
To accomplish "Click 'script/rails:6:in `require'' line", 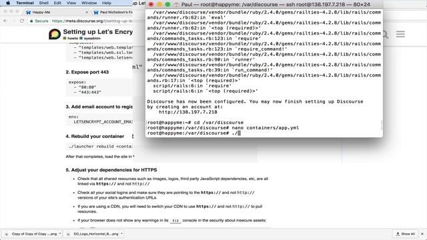I will point(192,86).
